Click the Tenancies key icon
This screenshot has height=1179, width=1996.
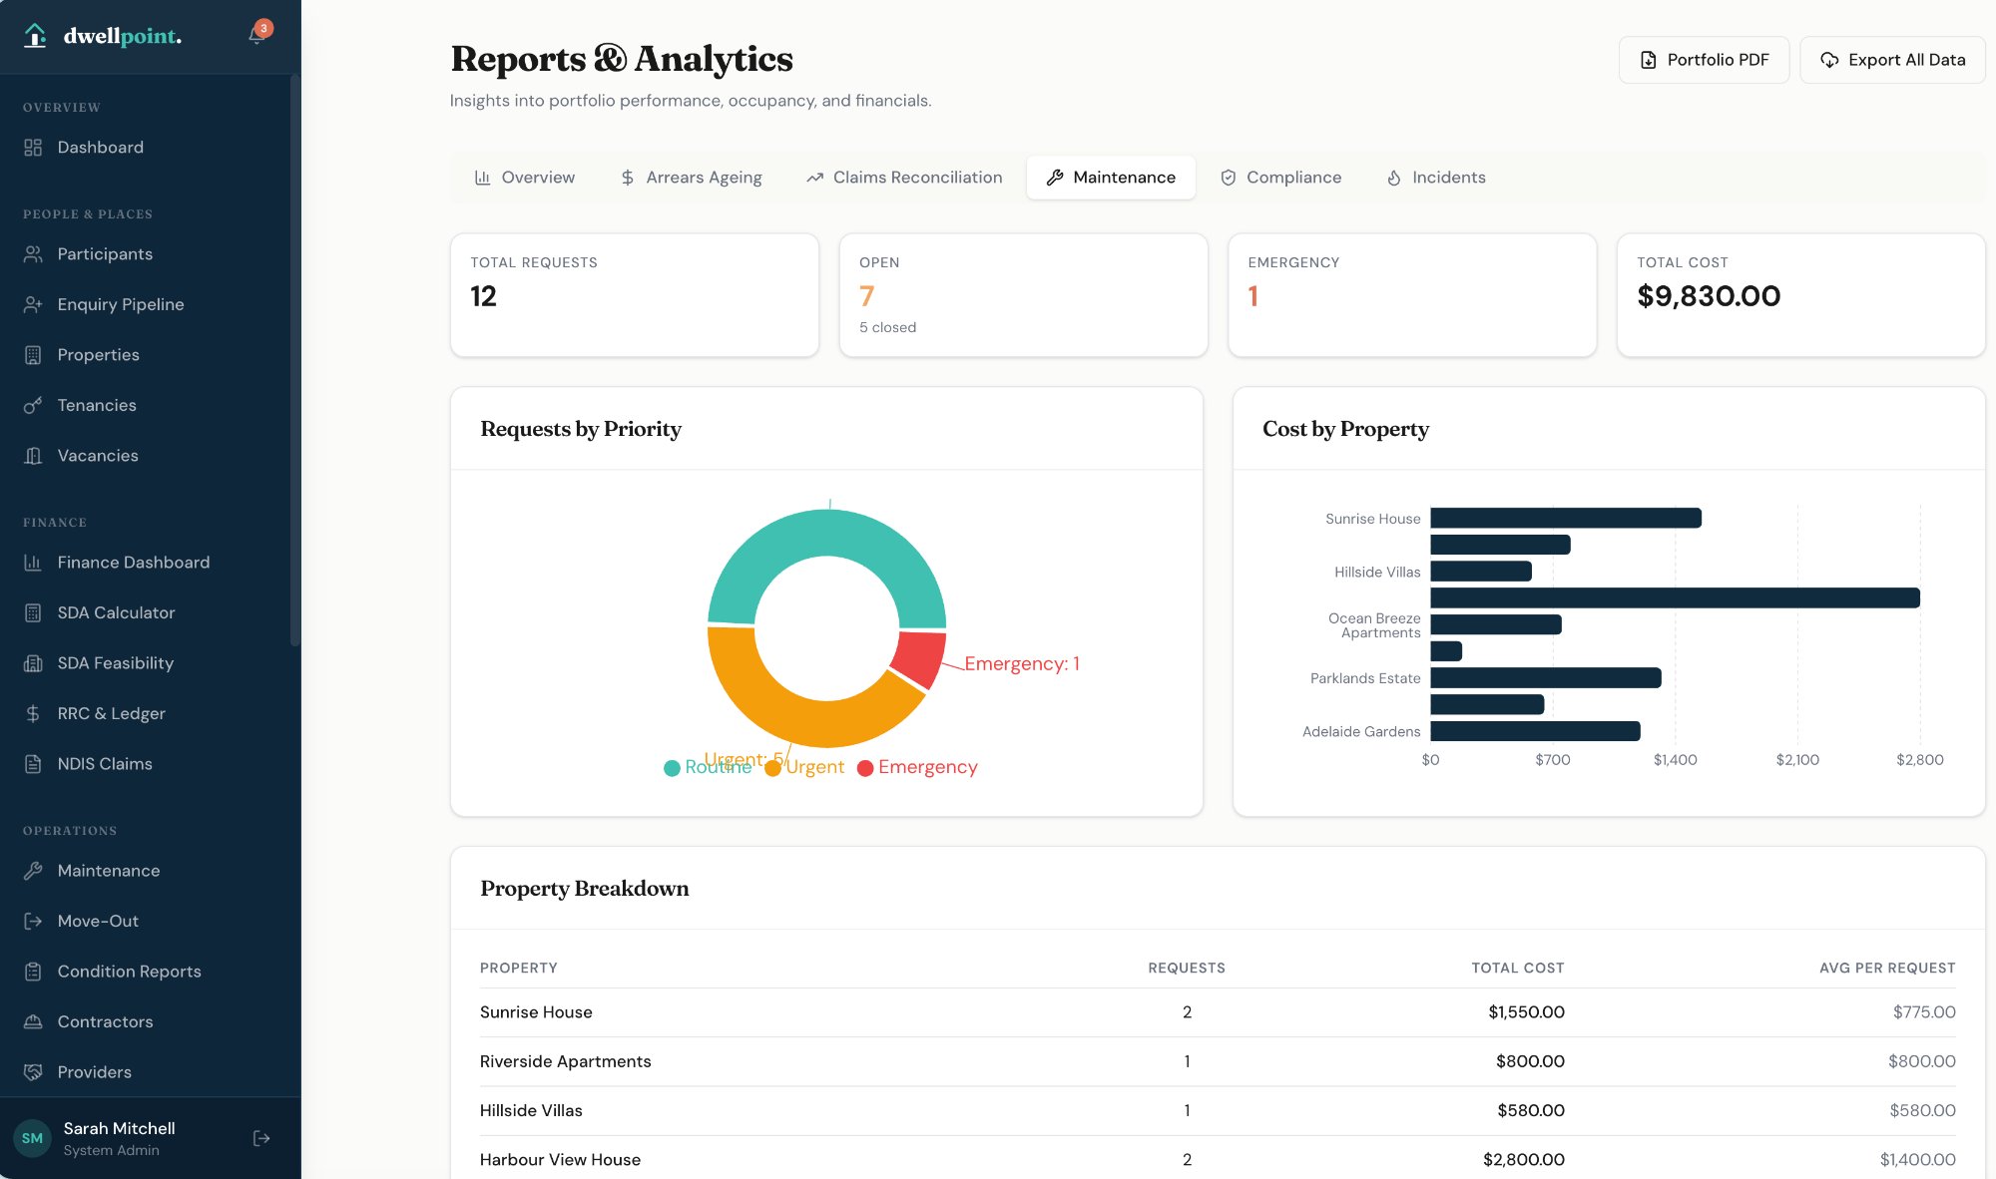[33, 405]
